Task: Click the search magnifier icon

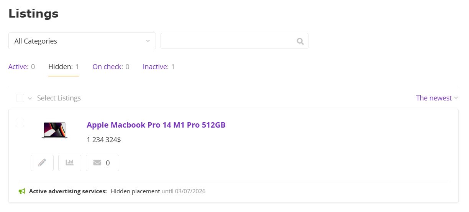Action: point(300,41)
